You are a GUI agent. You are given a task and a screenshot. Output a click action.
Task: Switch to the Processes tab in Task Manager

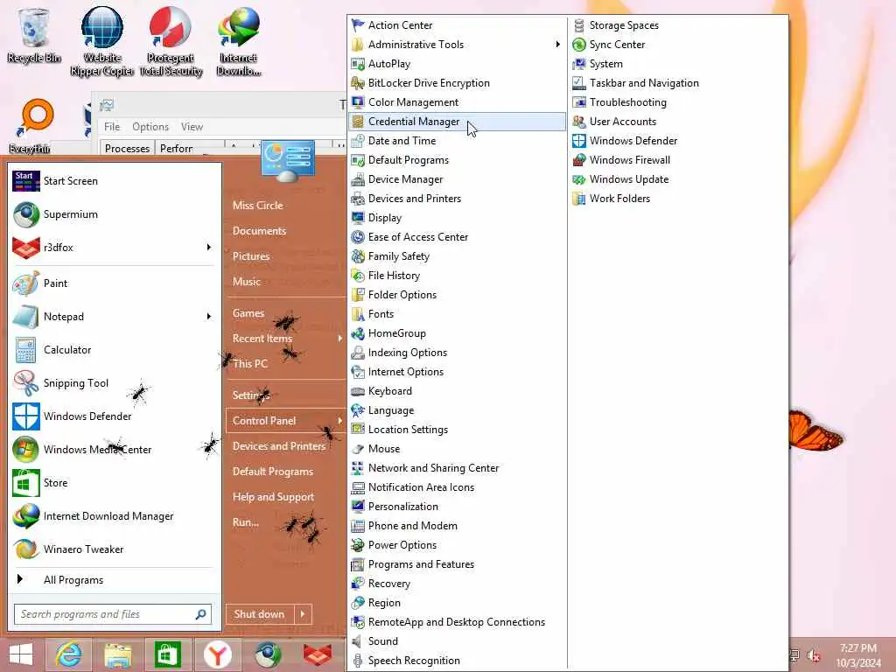pos(127,148)
